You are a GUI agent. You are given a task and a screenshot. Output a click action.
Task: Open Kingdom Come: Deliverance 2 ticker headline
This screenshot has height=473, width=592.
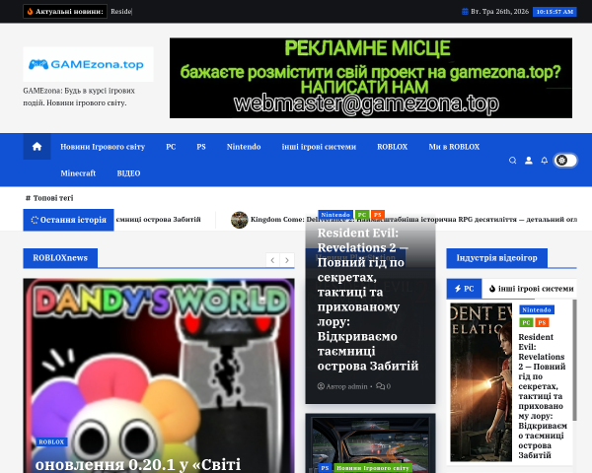(x=413, y=219)
